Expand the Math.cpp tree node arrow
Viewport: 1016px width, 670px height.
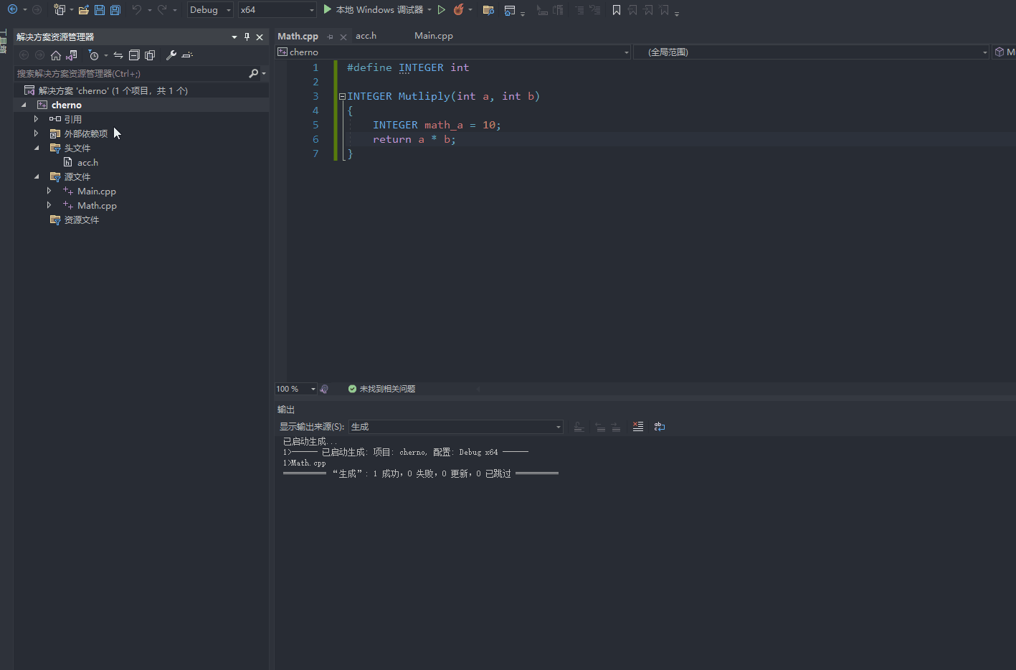click(x=49, y=205)
